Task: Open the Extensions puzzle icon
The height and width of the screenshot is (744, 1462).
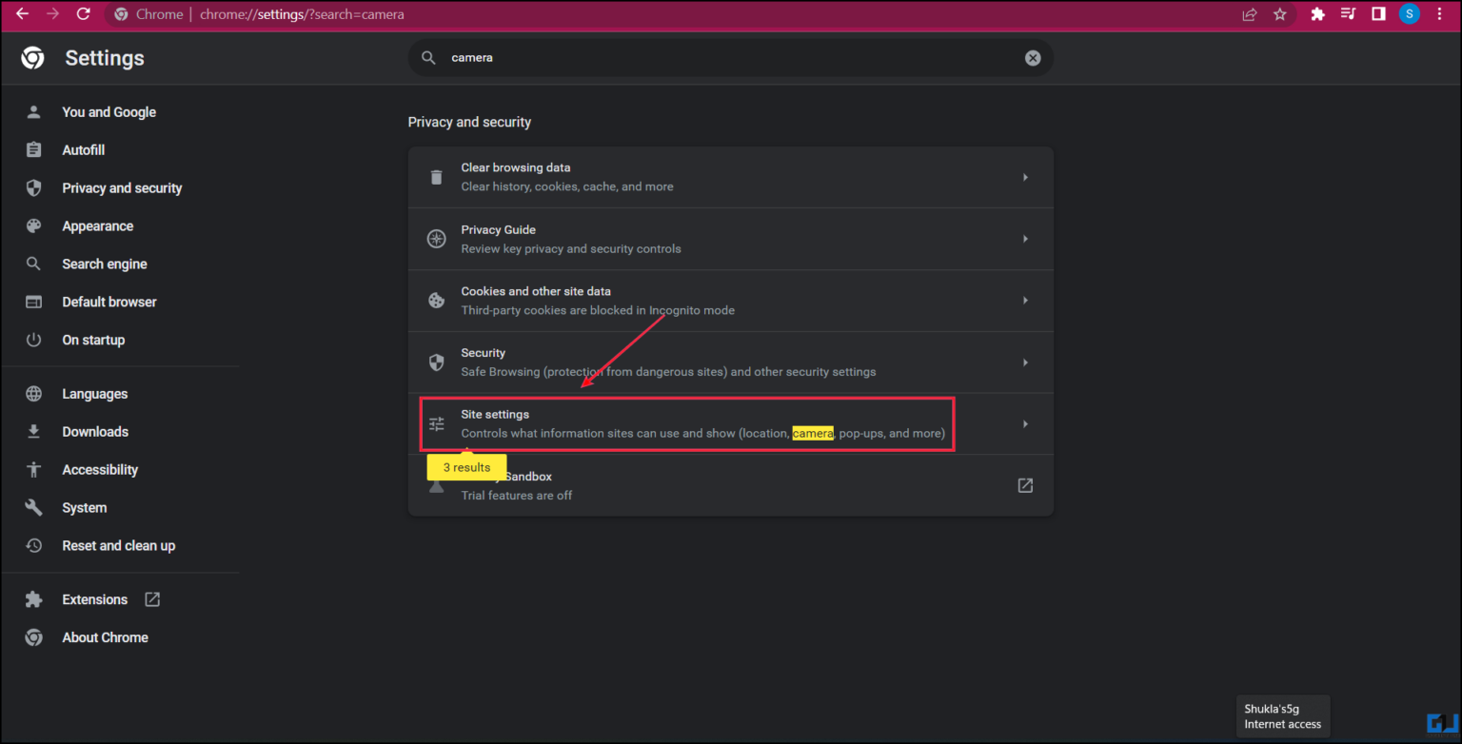Action: point(1317,14)
